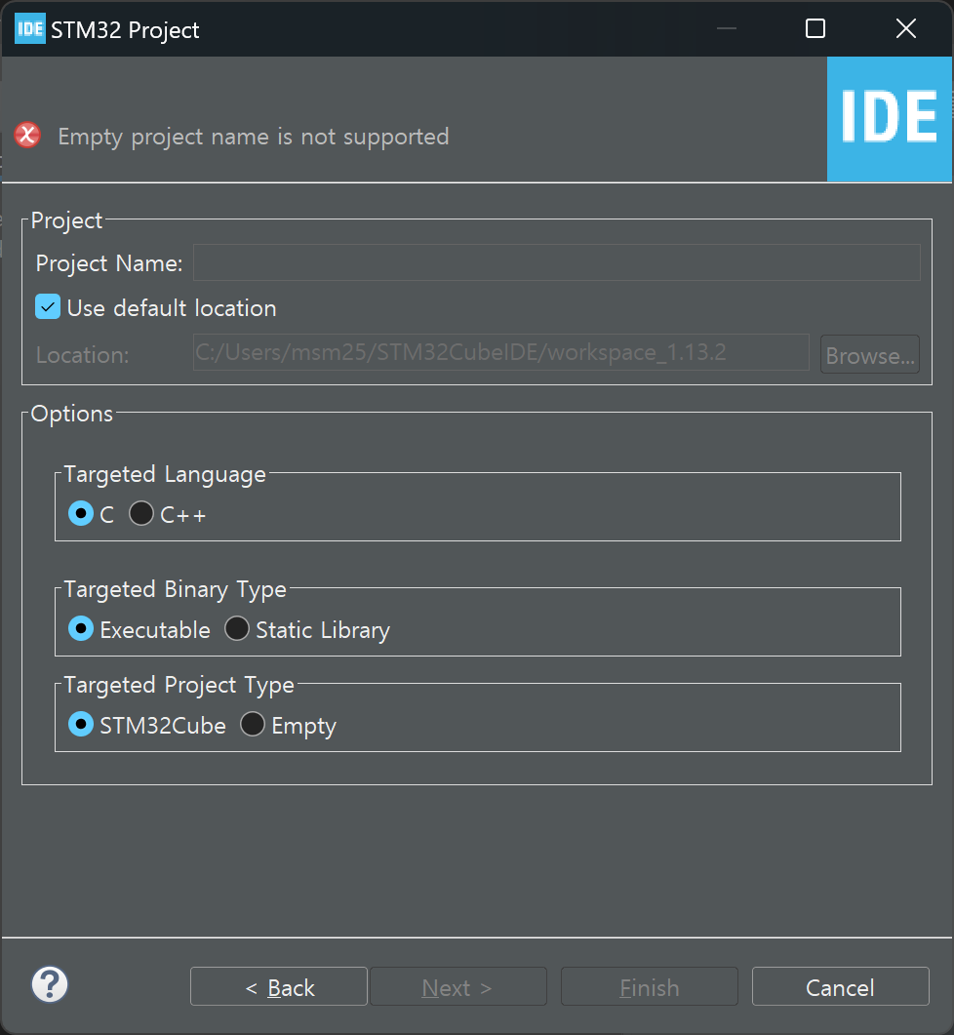
Task: Select C as targeted language
Action: [81, 513]
